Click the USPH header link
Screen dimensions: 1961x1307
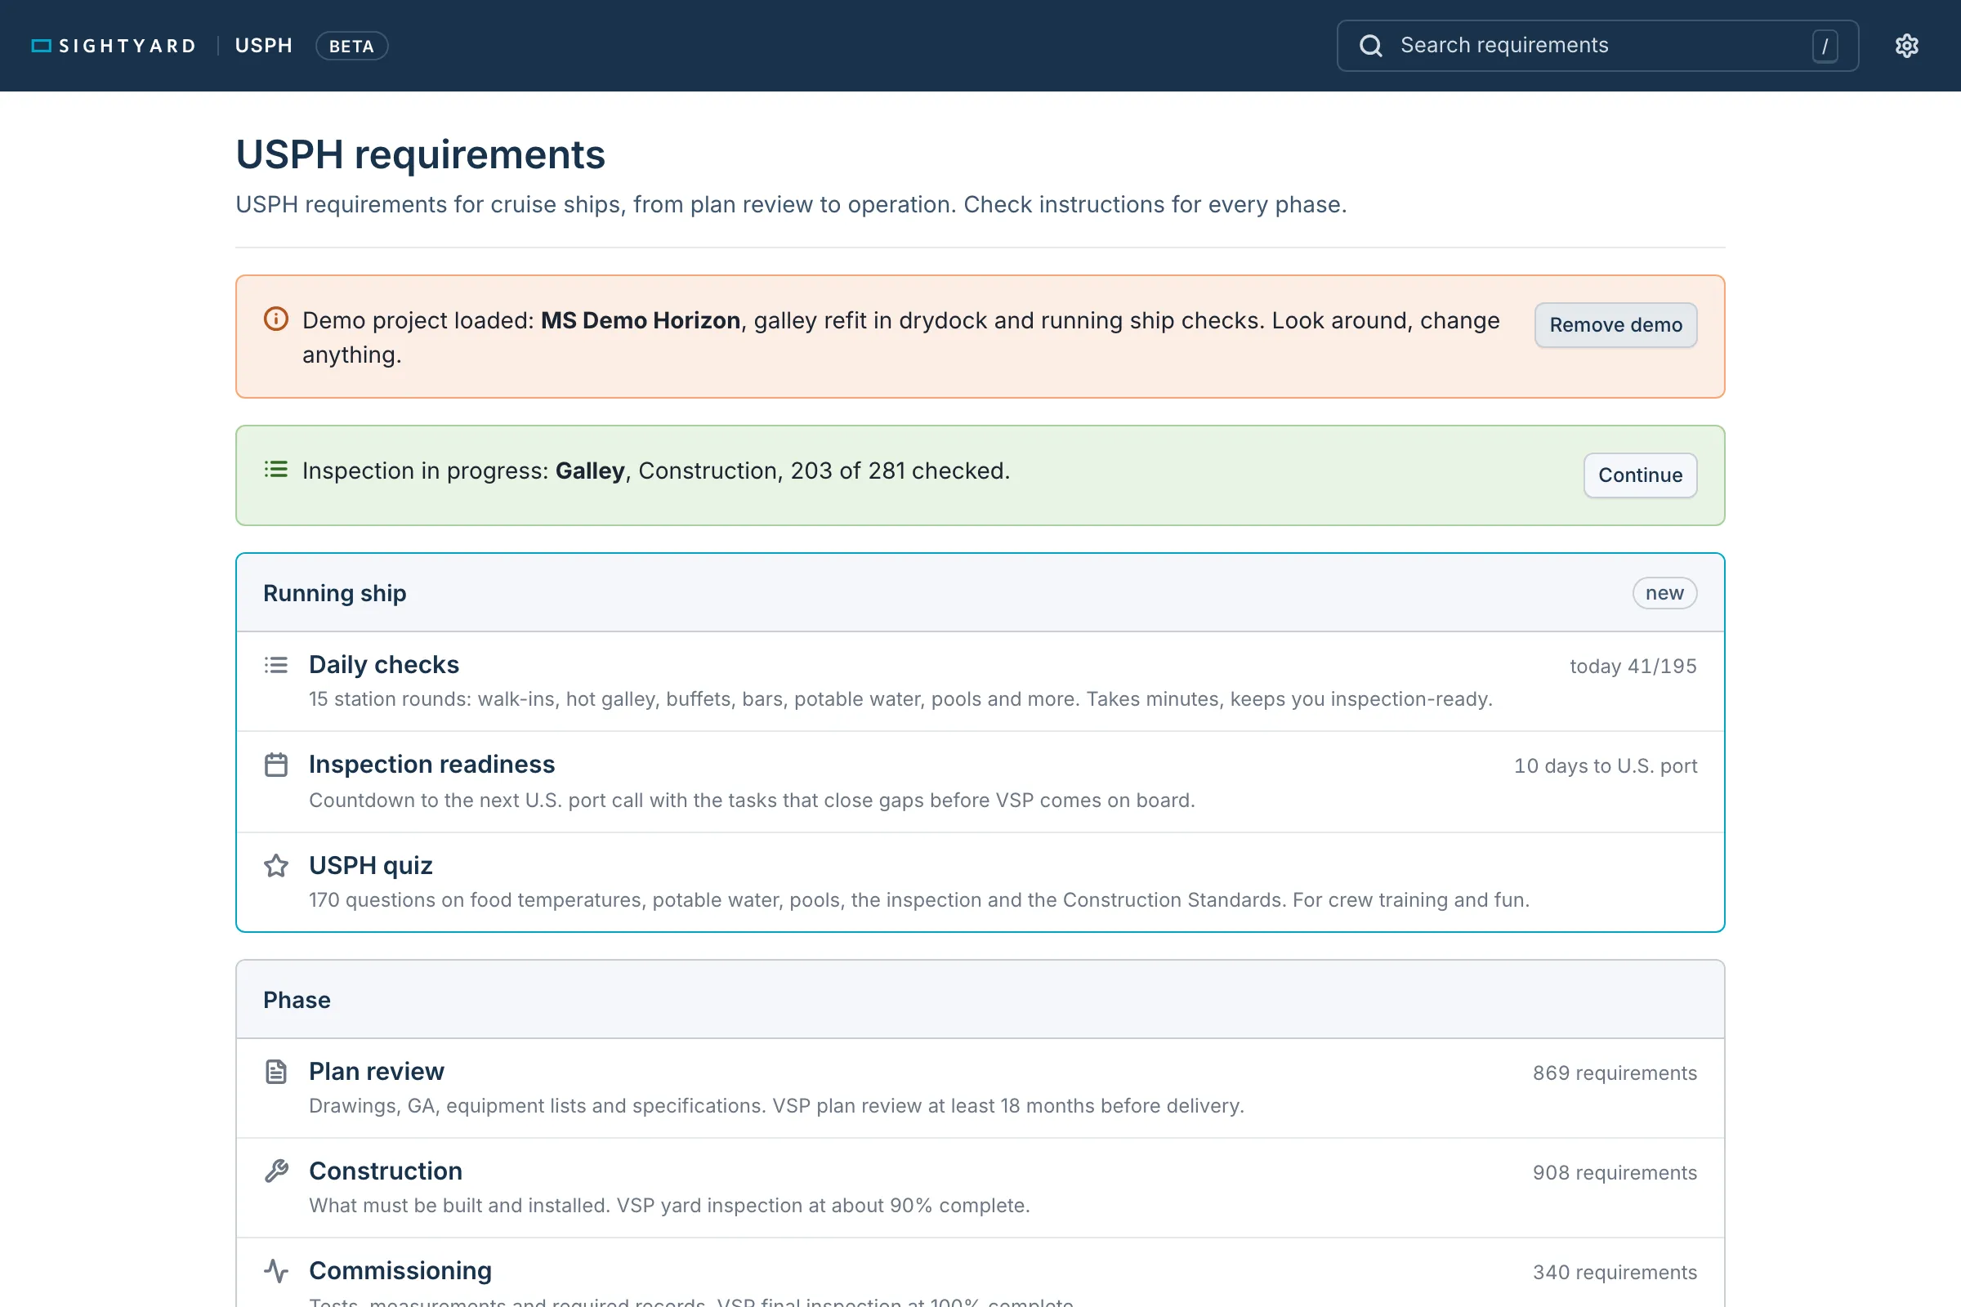coord(263,46)
